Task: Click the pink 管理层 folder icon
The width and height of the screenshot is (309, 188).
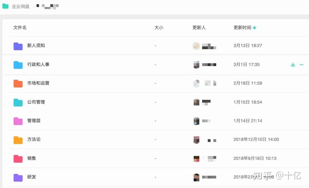Action: [x=18, y=121]
